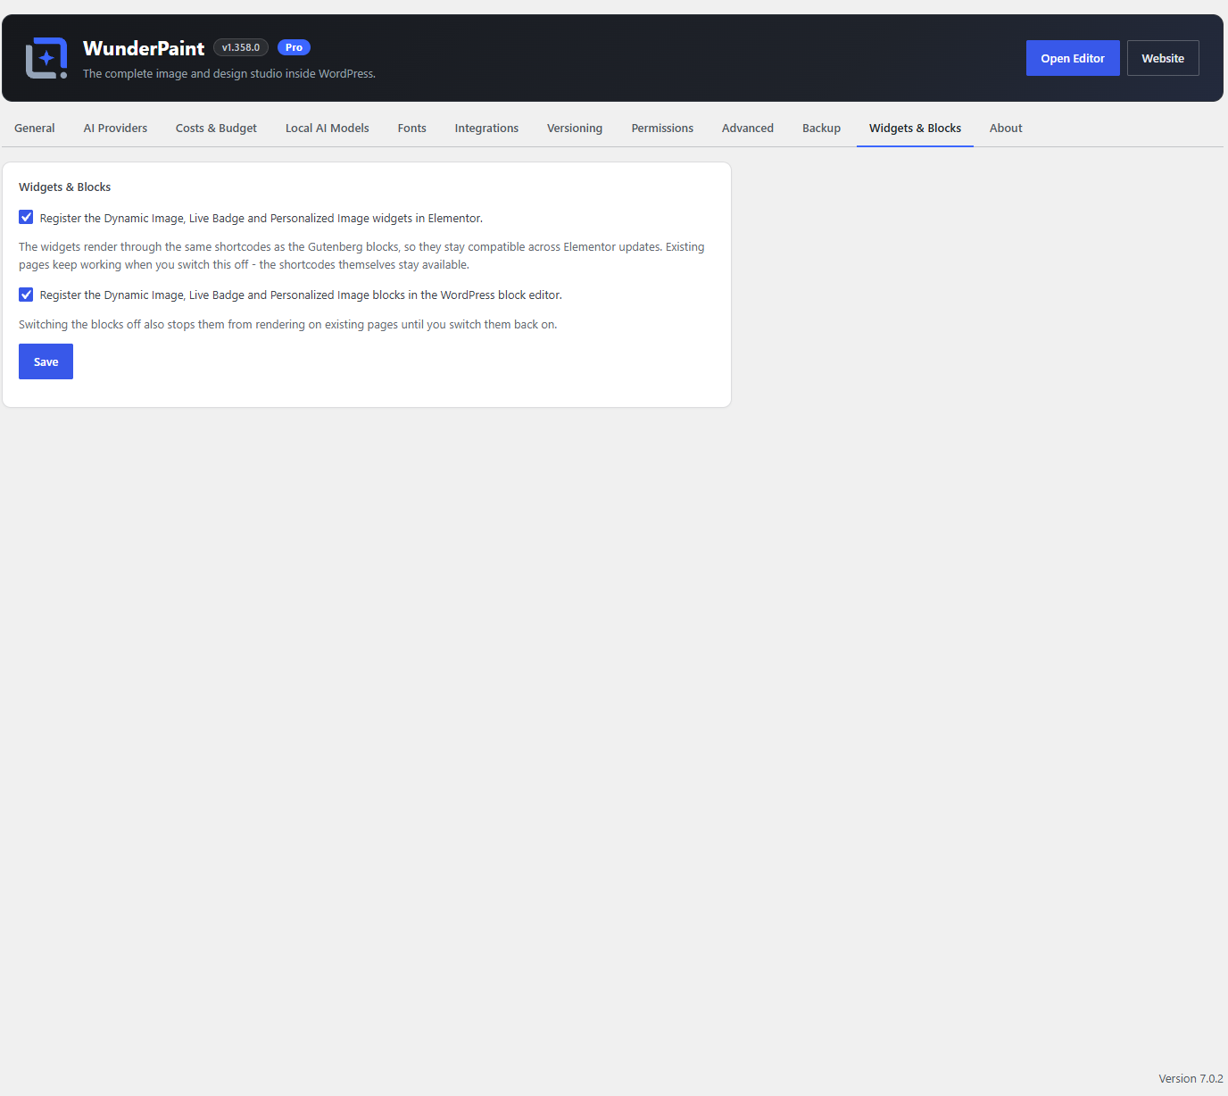The height and width of the screenshot is (1096, 1228).
Task: Click the Pro badge in header
Action: click(294, 47)
